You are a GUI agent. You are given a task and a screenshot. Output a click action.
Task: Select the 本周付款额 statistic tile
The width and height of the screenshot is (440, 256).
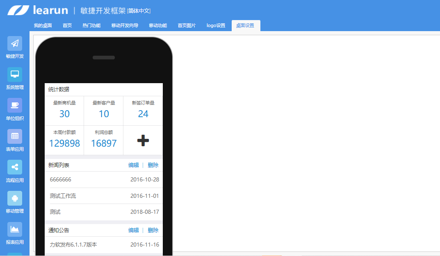[x=64, y=140]
